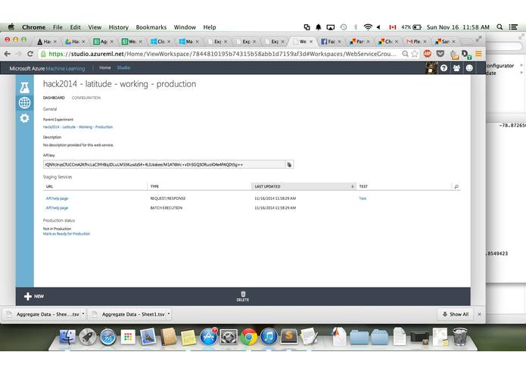Click Chrome's back arrow
Viewport: 526px width, 374px height.
[8, 54]
